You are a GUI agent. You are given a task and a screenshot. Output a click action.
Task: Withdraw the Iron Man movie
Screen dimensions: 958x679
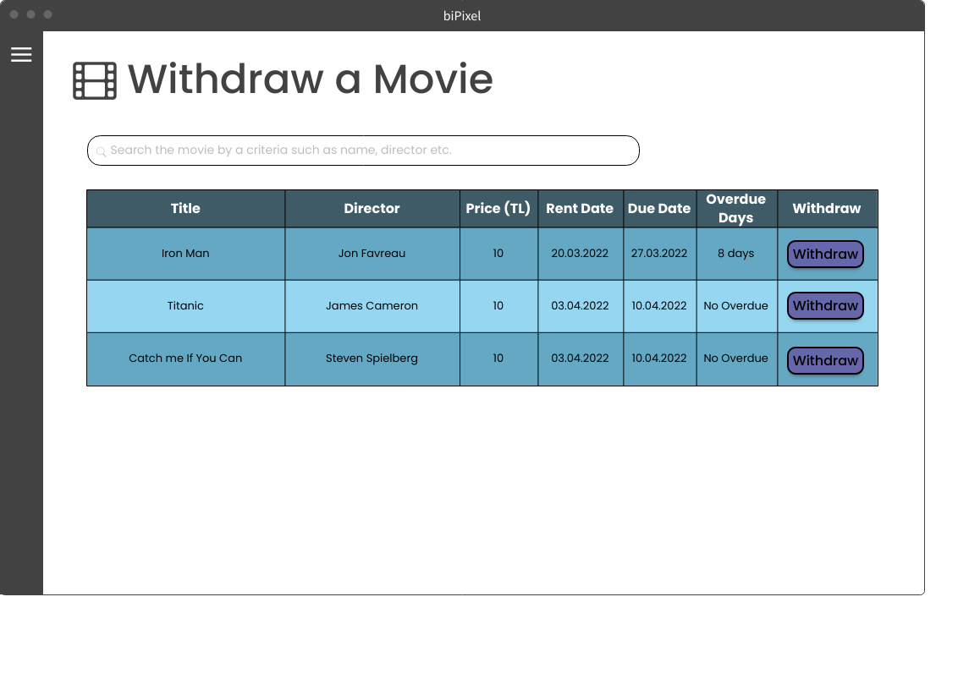tap(825, 254)
